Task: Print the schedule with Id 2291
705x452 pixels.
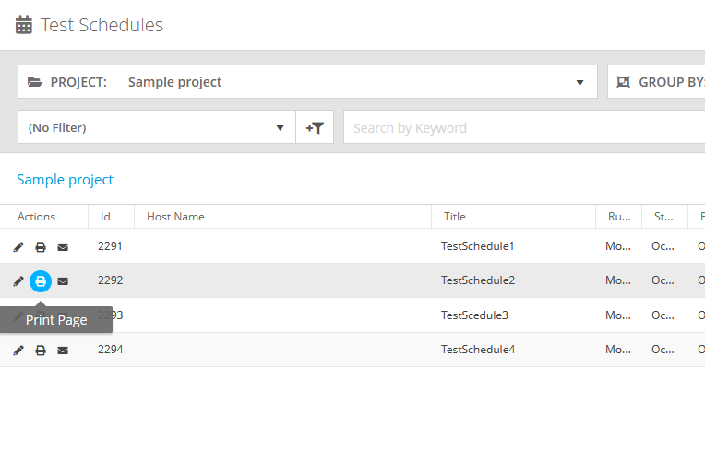Action: (x=41, y=247)
